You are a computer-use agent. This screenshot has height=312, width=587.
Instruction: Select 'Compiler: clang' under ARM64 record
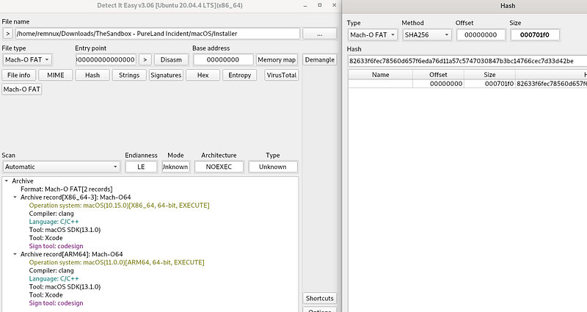(x=51, y=270)
